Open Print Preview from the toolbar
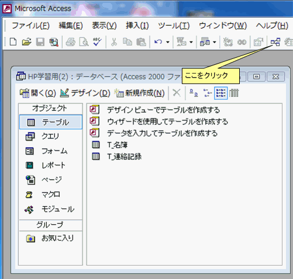Image resolution: width=293 pixels, height=279 pixels. (84, 42)
